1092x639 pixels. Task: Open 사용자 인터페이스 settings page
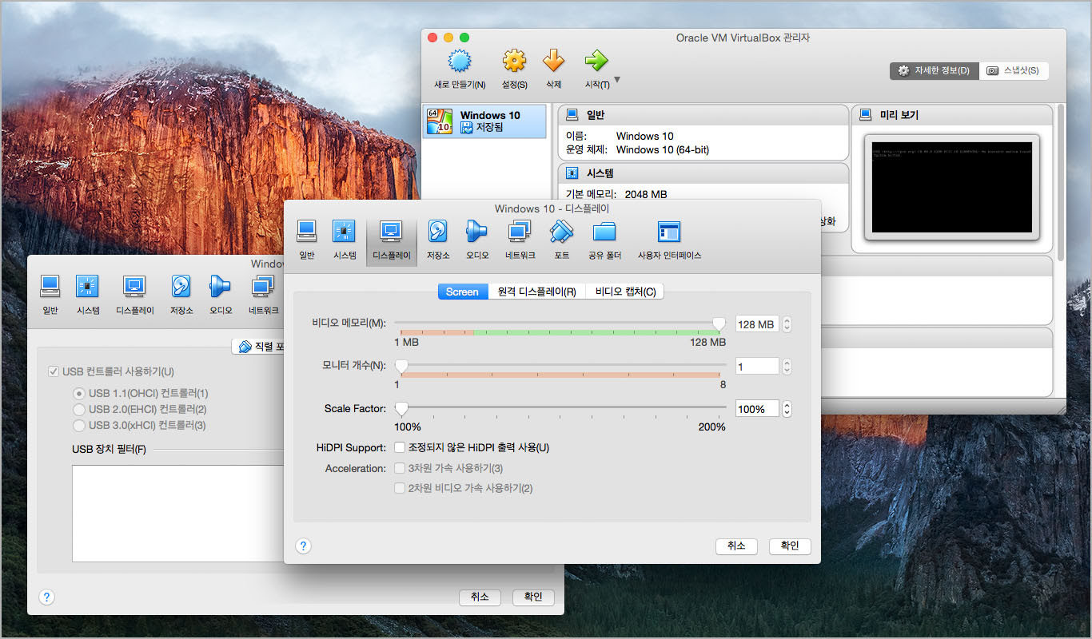click(669, 240)
